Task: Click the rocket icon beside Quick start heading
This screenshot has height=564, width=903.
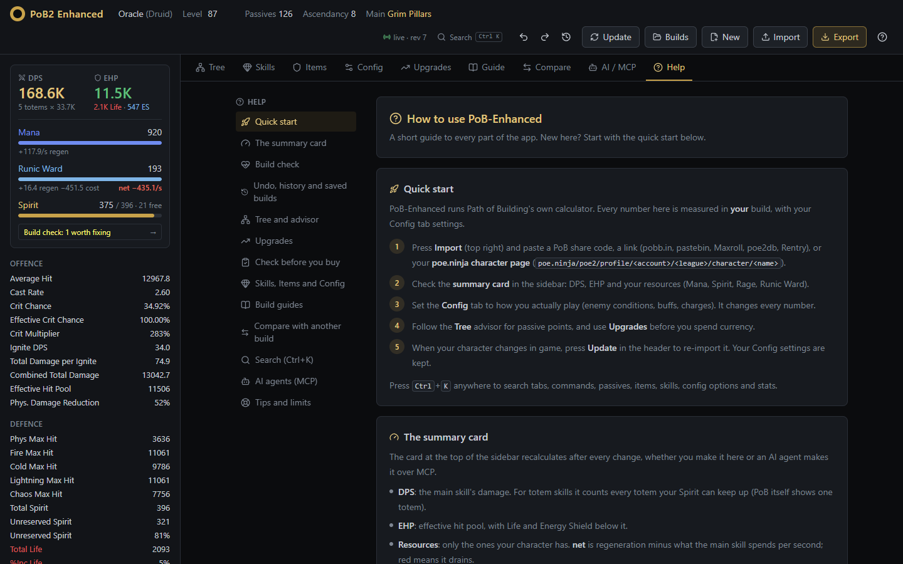Action: [394, 189]
